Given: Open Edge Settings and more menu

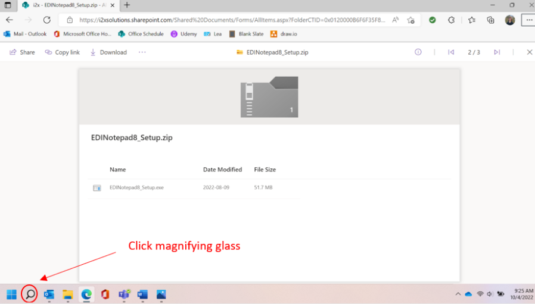Looking at the screenshot, I should (529, 20).
